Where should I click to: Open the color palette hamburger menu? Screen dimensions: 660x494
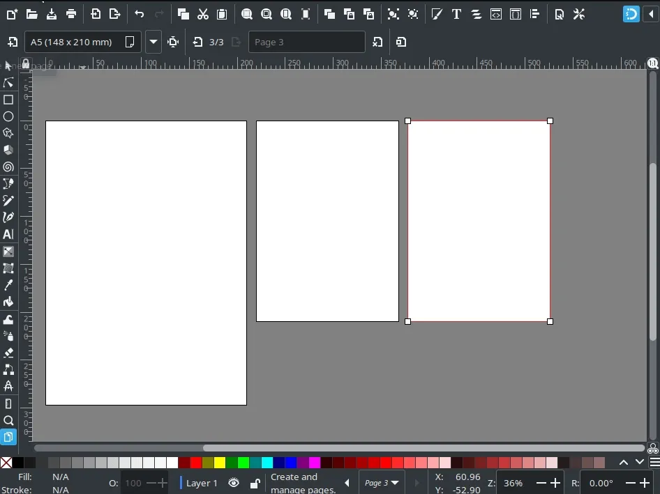[654, 462]
